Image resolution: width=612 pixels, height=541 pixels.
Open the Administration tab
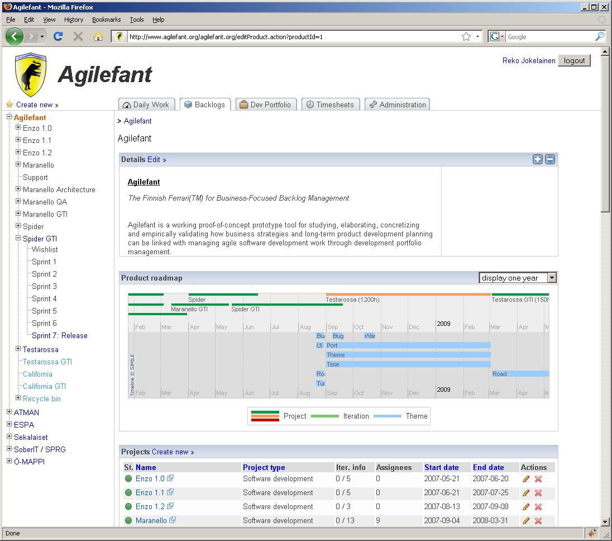(x=398, y=105)
